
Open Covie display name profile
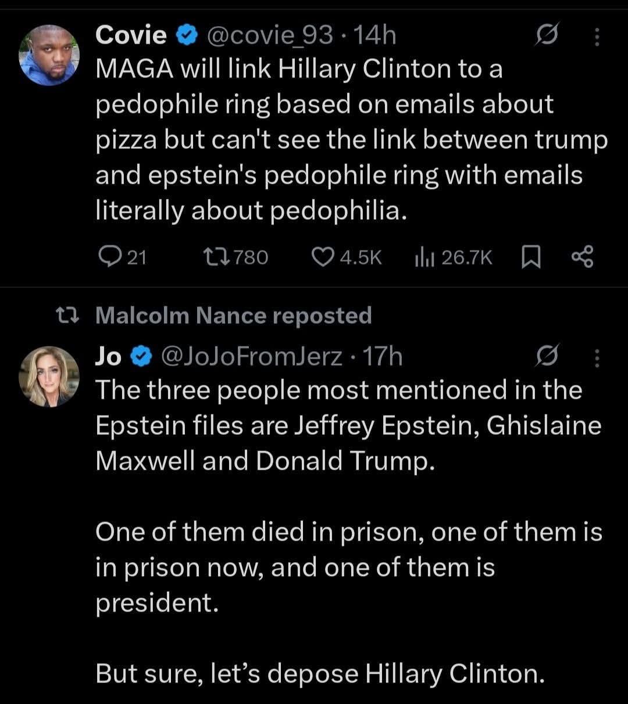click(131, 36)
